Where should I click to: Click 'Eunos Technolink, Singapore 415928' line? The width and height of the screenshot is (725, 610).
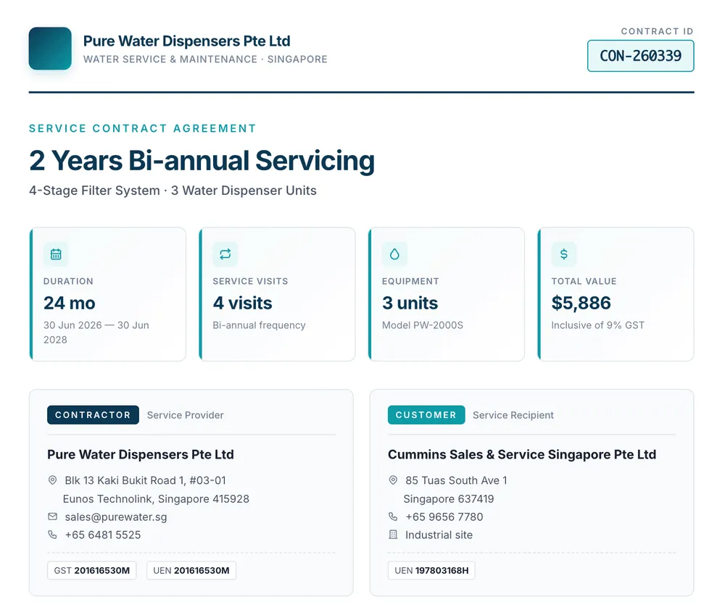tap(156, 499)
